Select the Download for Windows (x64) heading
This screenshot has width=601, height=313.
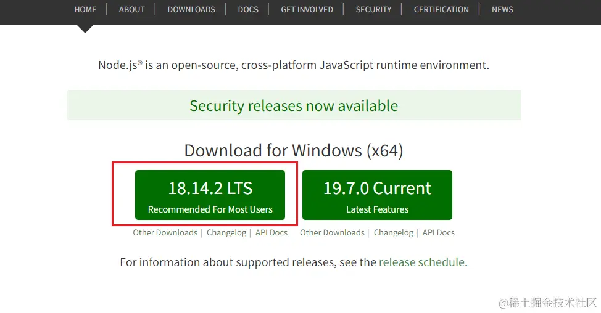click(x=294, y=150)
